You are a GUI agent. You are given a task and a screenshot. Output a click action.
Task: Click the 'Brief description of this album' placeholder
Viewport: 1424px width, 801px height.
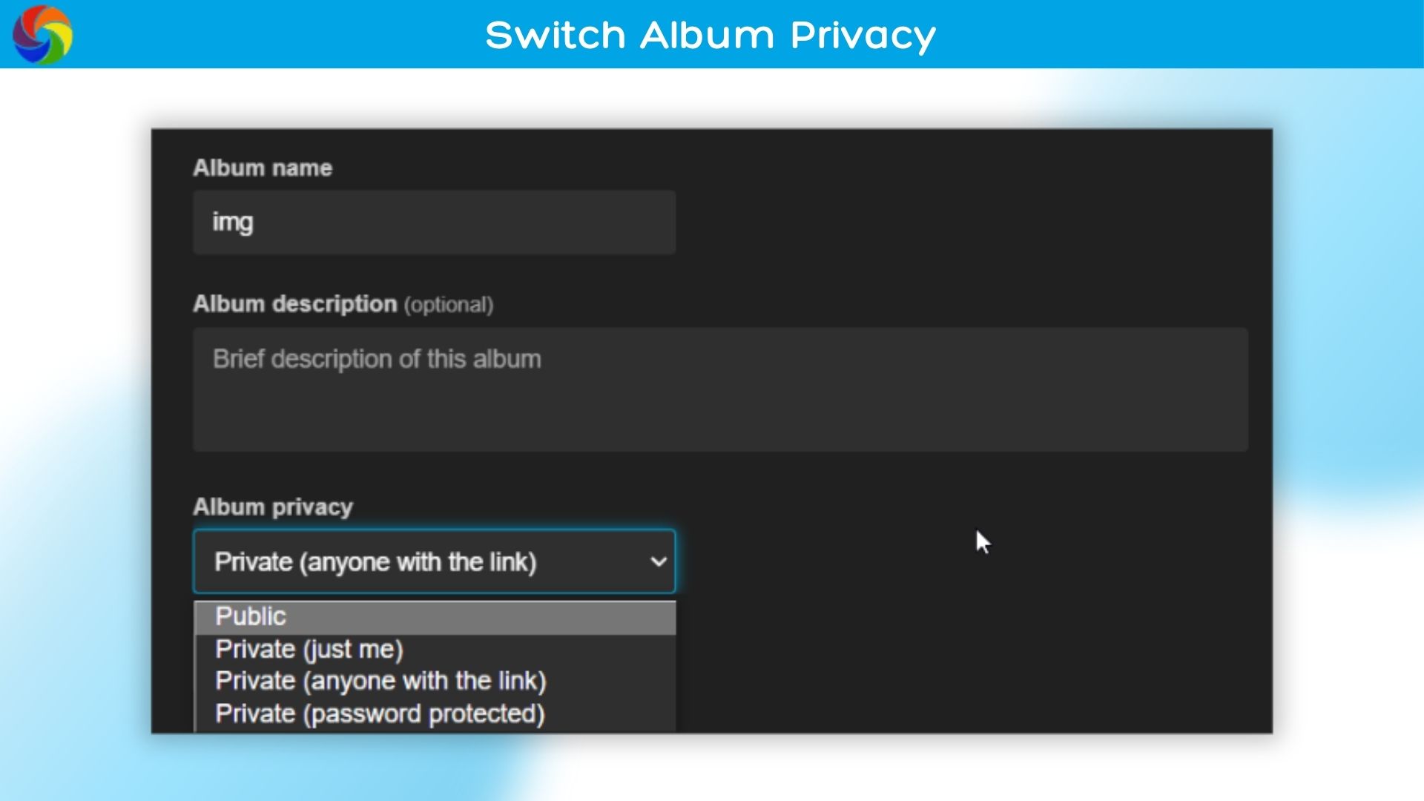(x=377, y=360)
